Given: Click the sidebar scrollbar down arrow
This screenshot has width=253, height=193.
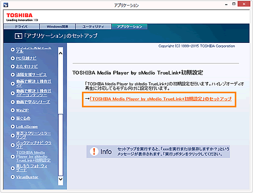Looking at the screenshot, I should tap(61, 179).
